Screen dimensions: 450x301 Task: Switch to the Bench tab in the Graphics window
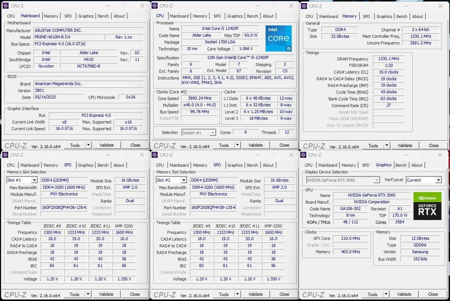coord(401,165)
